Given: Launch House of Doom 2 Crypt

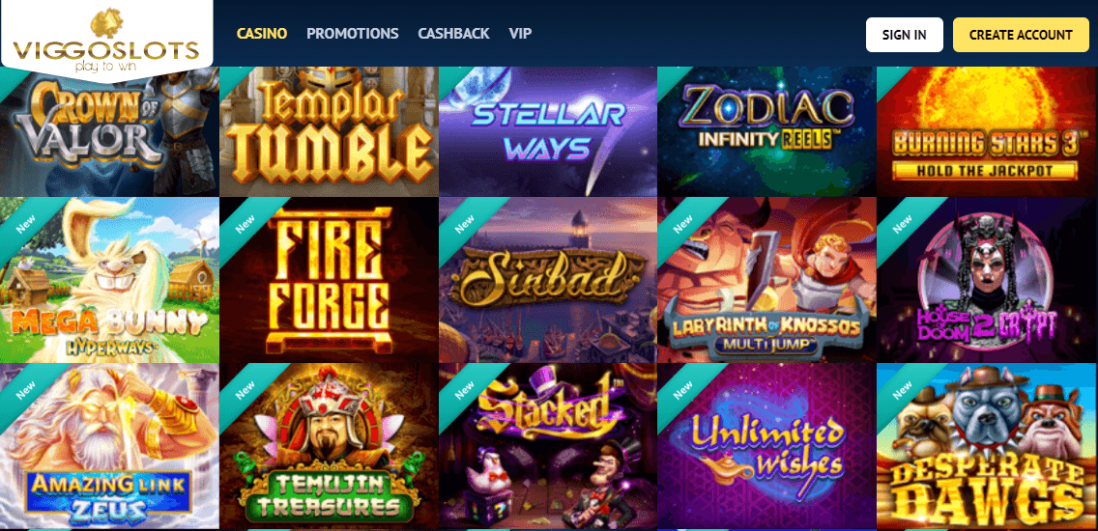Looking at the screenshot, I should coord(988,280).
